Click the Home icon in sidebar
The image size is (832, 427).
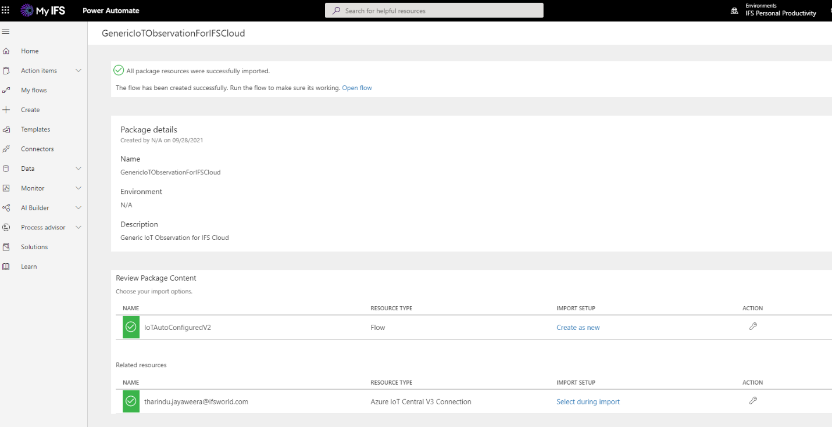[6, 51]
